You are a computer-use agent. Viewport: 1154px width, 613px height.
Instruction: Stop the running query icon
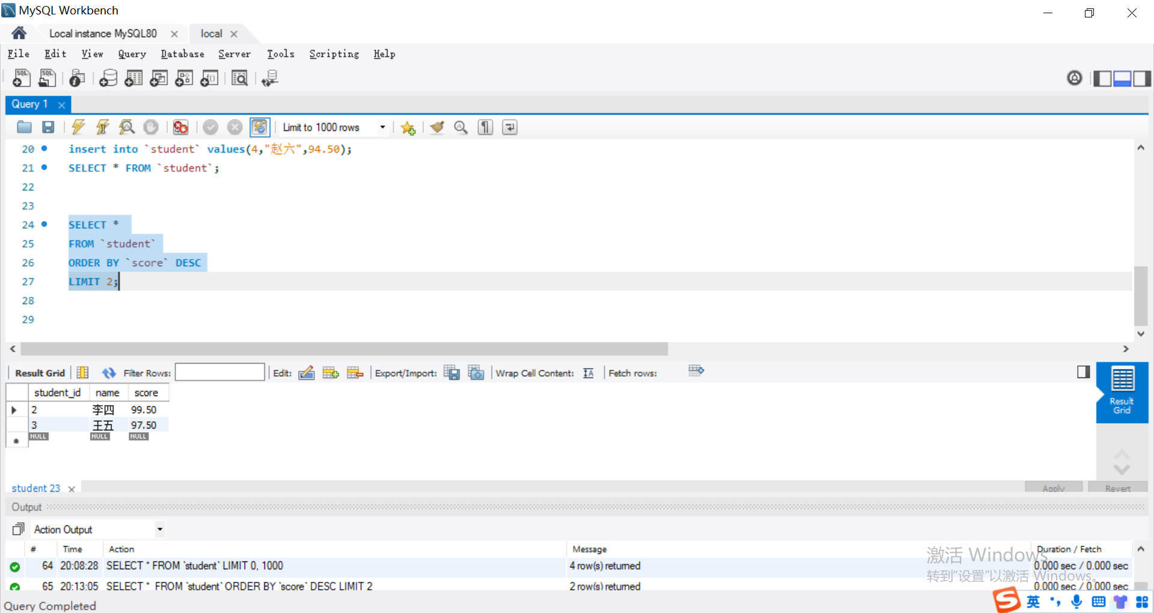click(151, 127)
